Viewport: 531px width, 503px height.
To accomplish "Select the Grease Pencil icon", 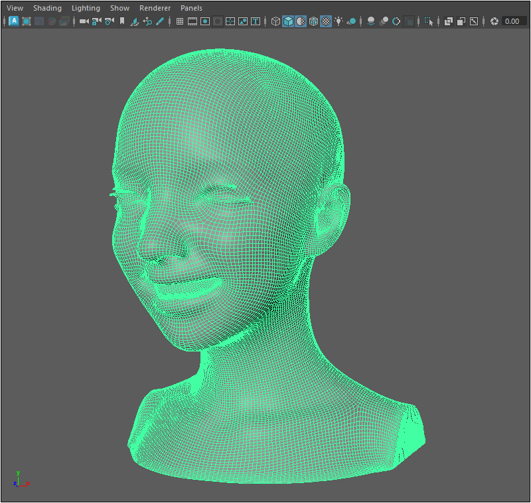I will [x=160, y=21].
